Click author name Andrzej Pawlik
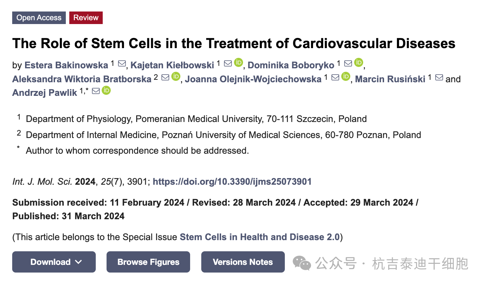The height and width of the screenshot is (283, 484). pyautogui.click(x=45, y=93)
